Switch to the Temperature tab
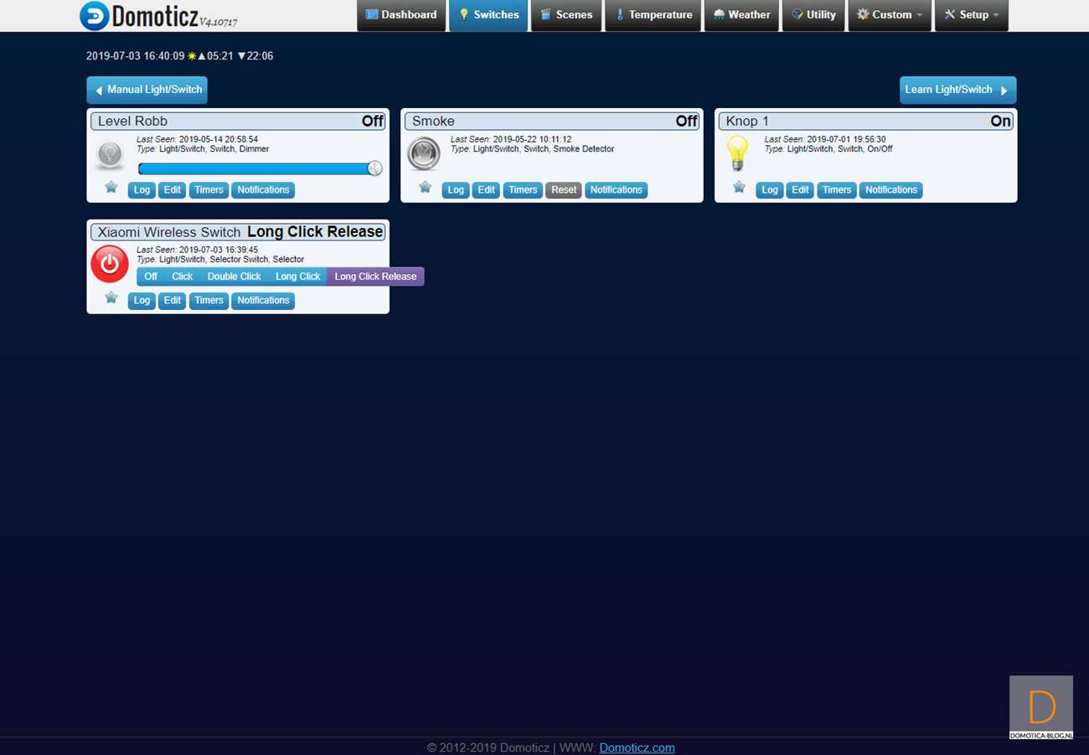The image size is (1089, 755). tap(653, 15)
